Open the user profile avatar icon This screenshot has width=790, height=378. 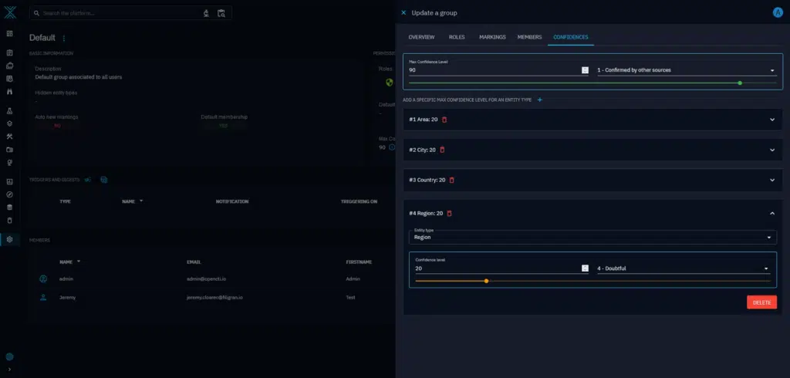coord(777,12)
